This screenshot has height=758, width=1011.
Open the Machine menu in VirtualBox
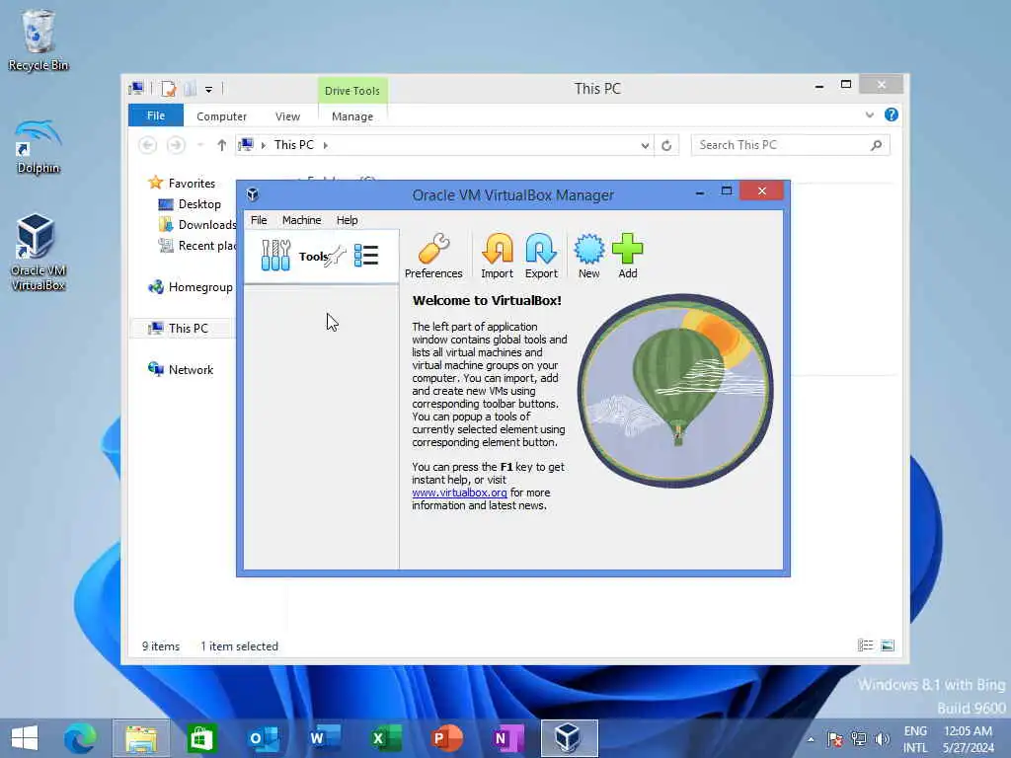tap(301, 220)
